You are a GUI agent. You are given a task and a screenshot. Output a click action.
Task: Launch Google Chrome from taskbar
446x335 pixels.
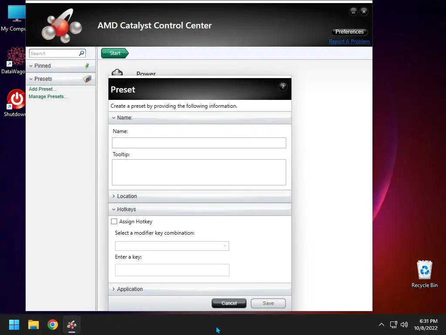point(53,325)
